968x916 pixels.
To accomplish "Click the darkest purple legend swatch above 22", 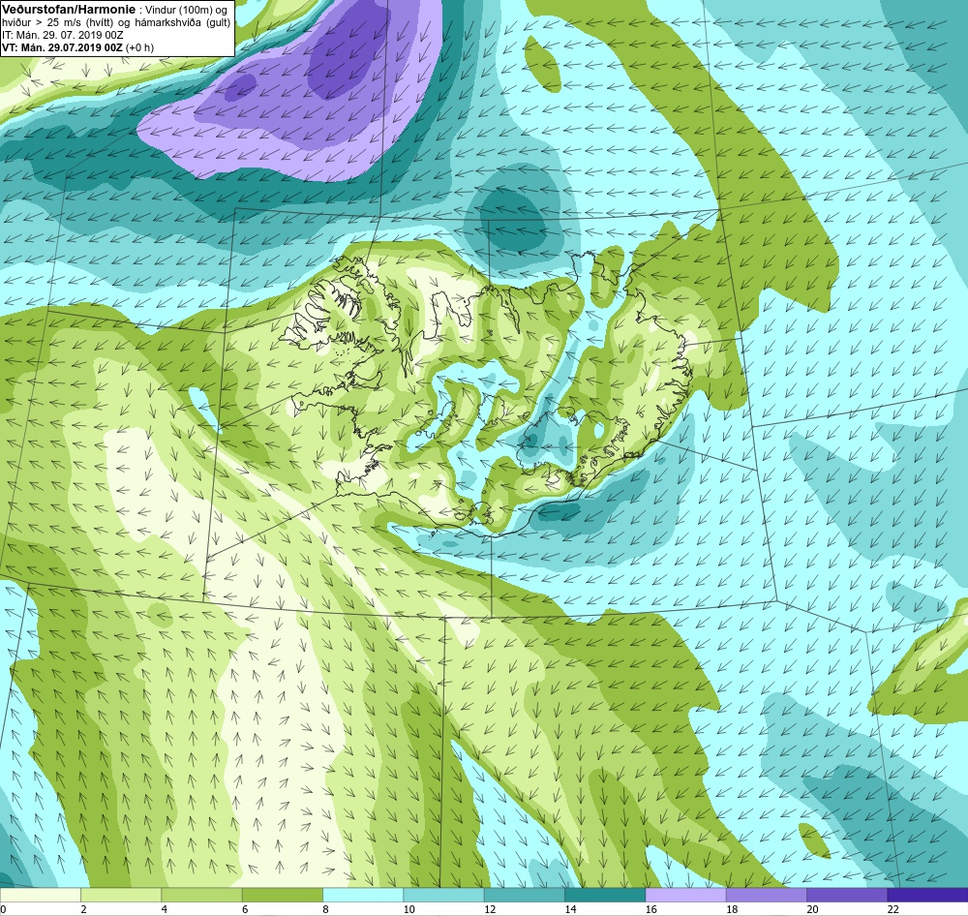I will (x=927, y=895).
